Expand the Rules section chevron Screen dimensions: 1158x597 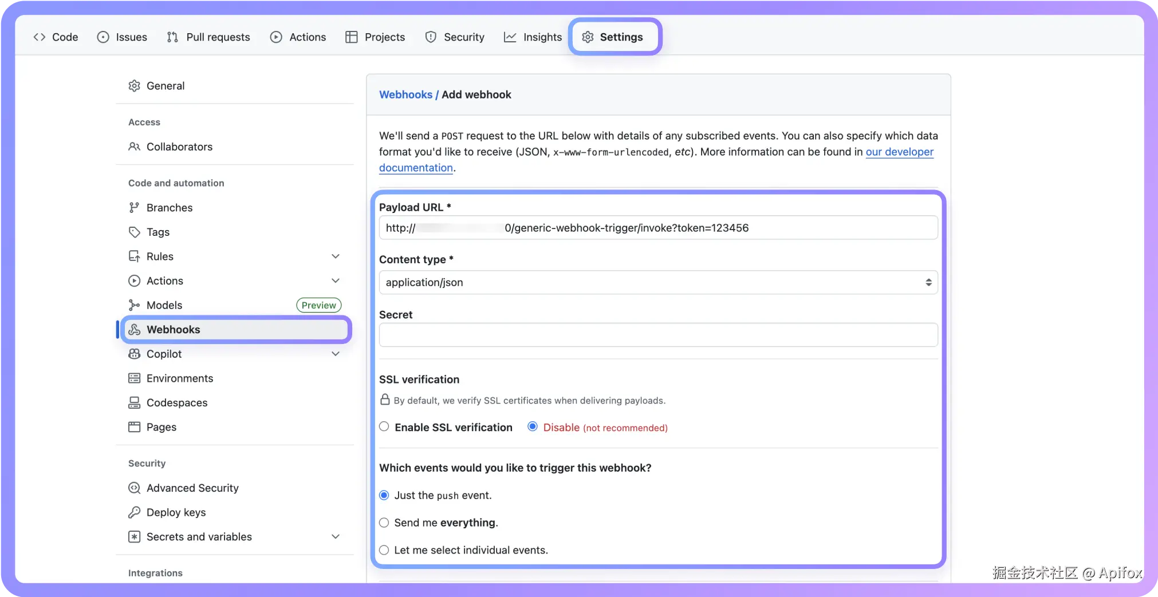pos(336,256)
